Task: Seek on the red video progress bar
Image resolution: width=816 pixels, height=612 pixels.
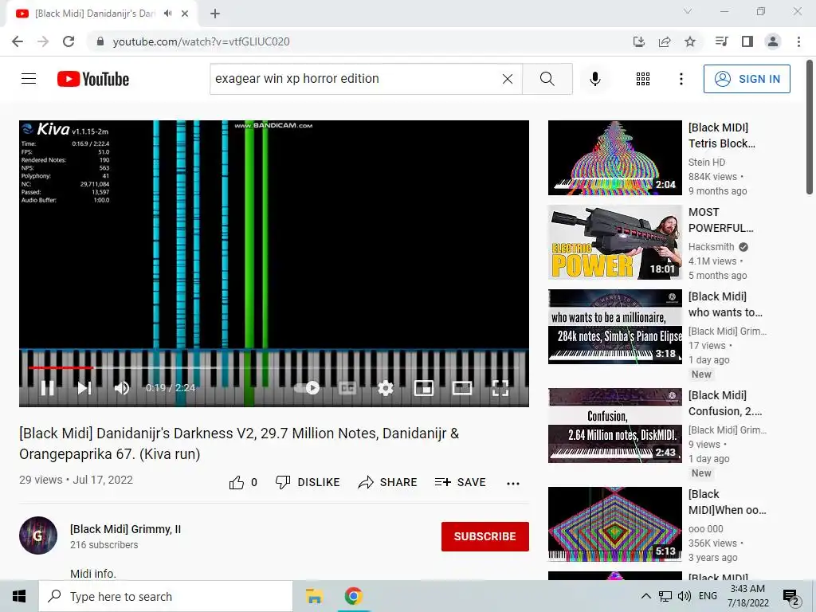Action: (x=274, y=367)
